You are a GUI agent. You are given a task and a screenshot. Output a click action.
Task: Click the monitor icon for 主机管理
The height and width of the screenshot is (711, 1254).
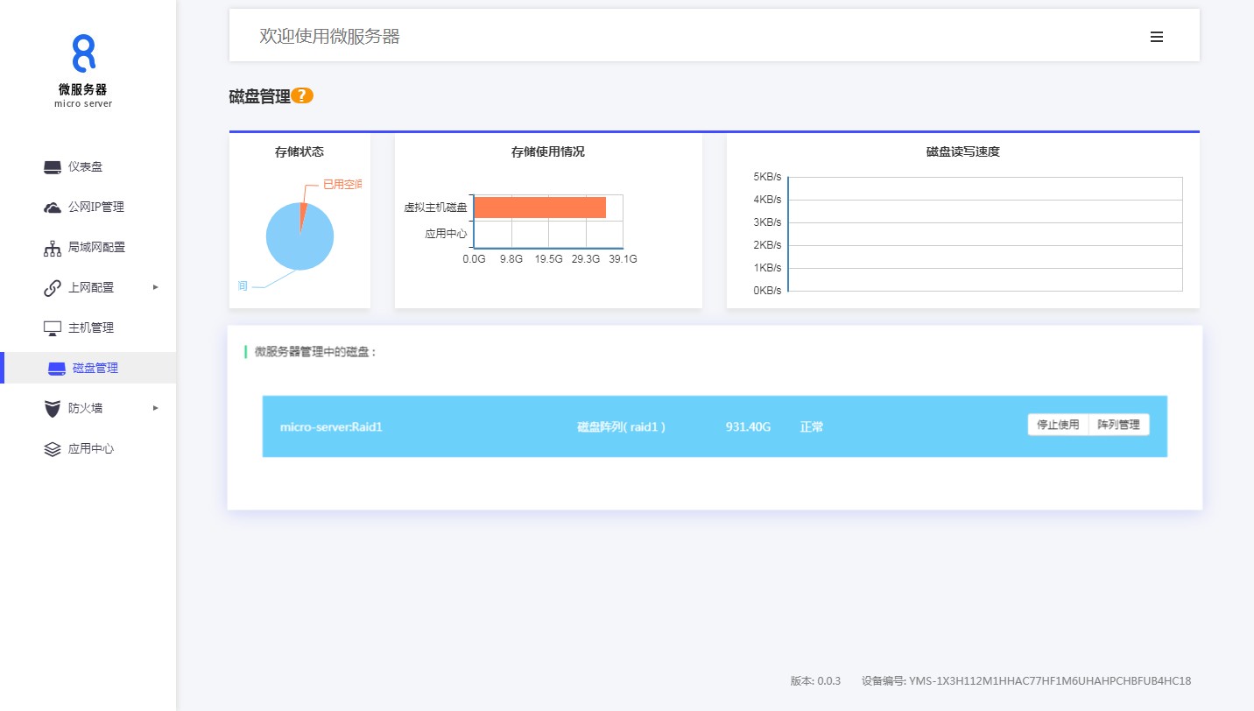point(53,328)
